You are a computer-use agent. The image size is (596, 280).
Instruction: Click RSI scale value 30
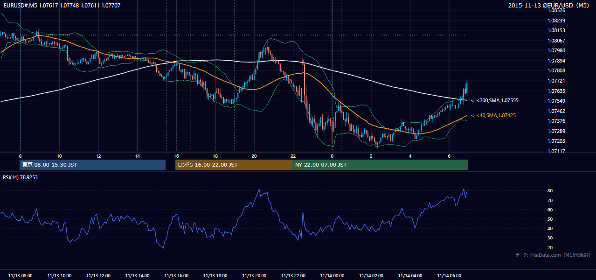click(x=550, y=238)
